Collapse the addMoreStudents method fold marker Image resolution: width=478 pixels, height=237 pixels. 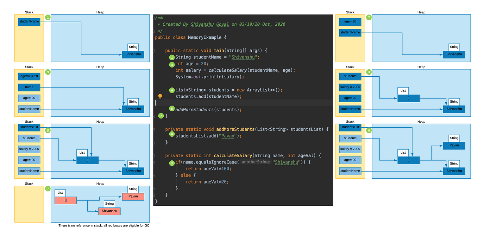[154, 129]
